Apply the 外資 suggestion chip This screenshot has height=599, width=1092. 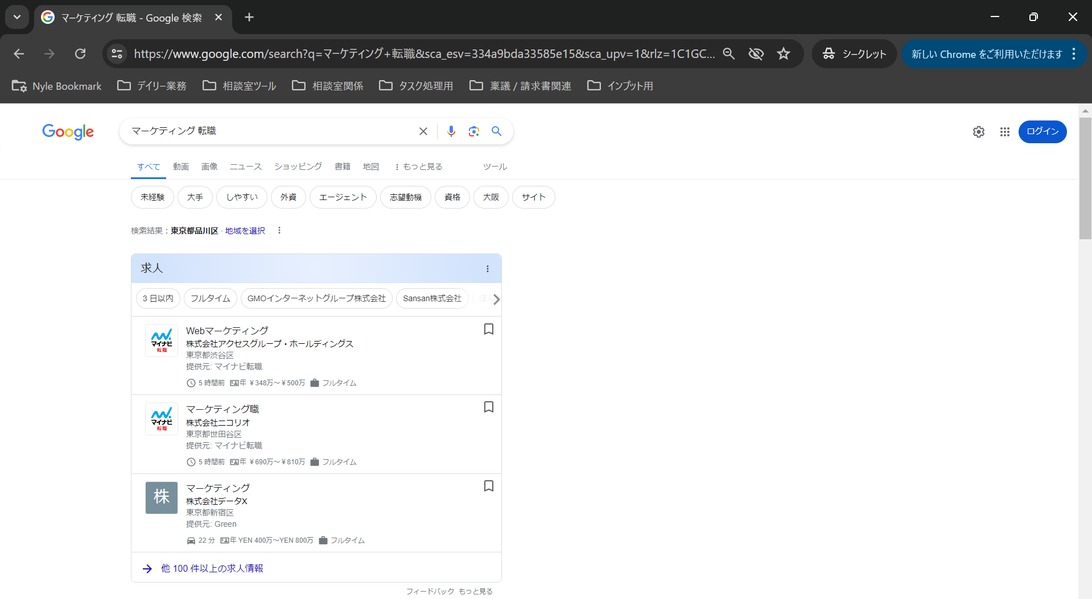tap(289, 197)
